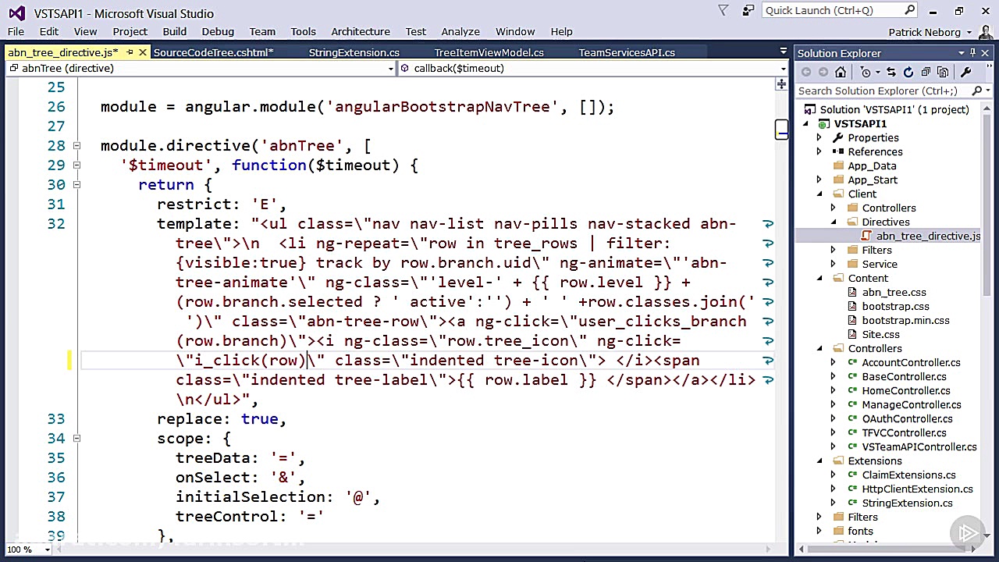This screenshot has height=562, width=999.
Task: Switch to the TreeItemViewModel.cs tab
Action: point(489,52)
